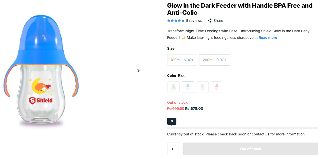This screenshot has width=334, height=159.
Task: Click the Shield logo on the bottle
Action: [x=41, y=101]
